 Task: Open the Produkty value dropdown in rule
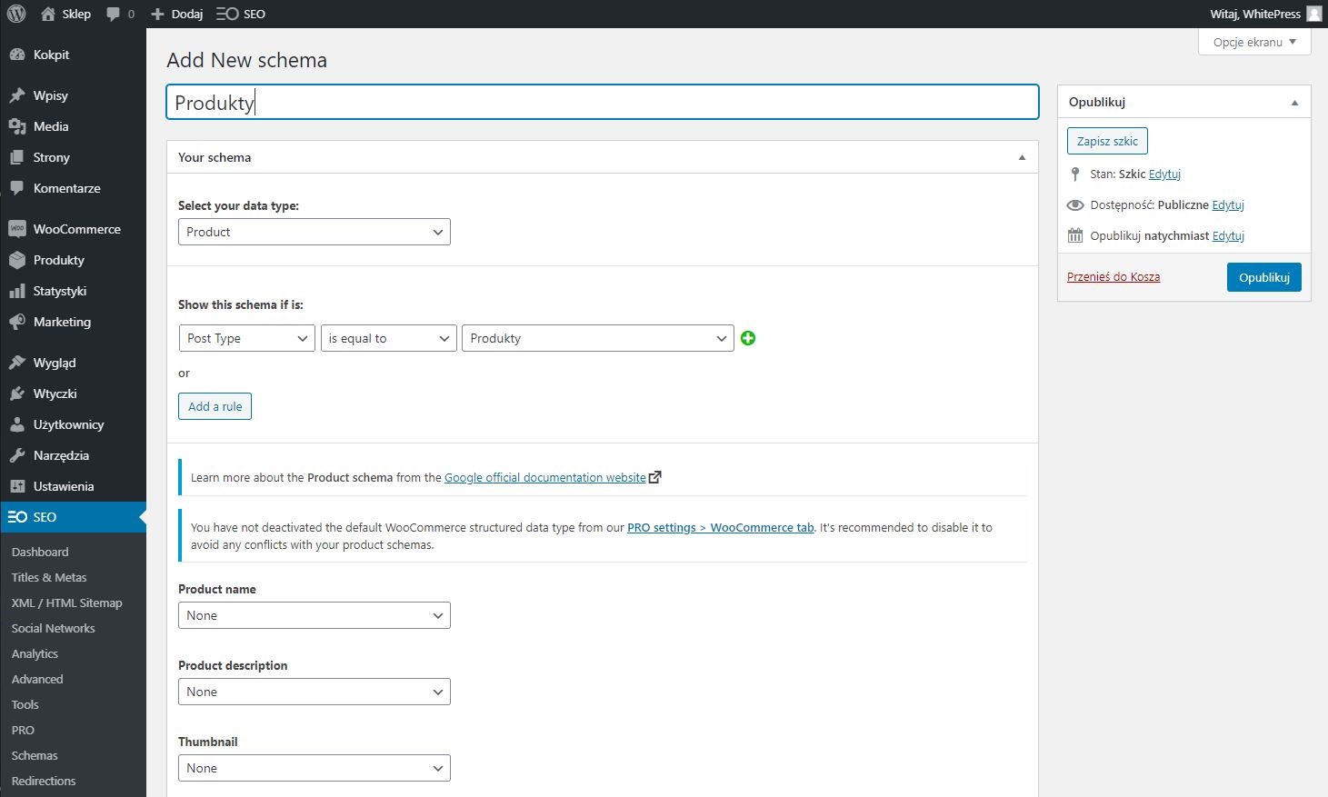point(598,338)
